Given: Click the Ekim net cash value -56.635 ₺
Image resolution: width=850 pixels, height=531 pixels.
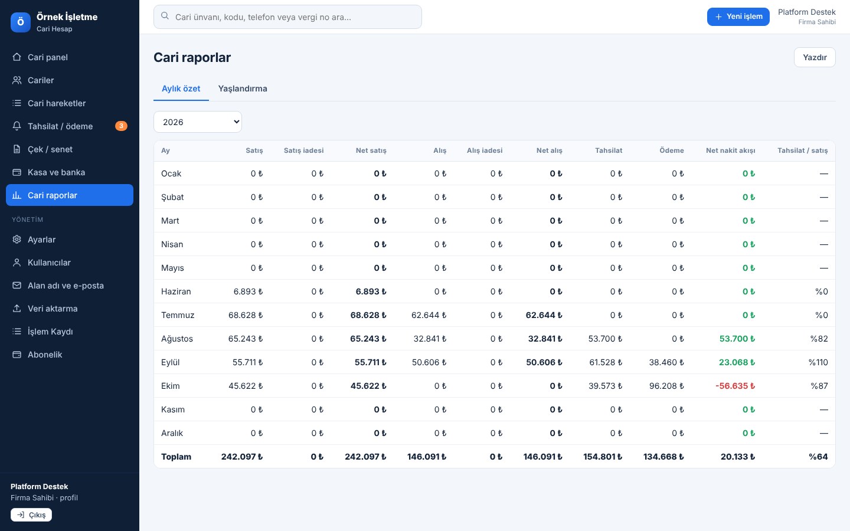Looking at the screenshot, I should (x=735, y=386).
